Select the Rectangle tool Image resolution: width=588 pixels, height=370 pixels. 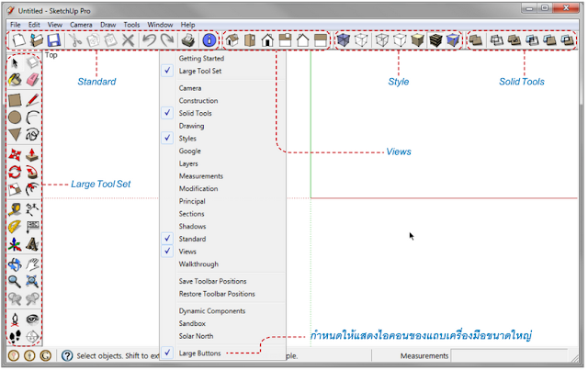click(x=15, y=100)
